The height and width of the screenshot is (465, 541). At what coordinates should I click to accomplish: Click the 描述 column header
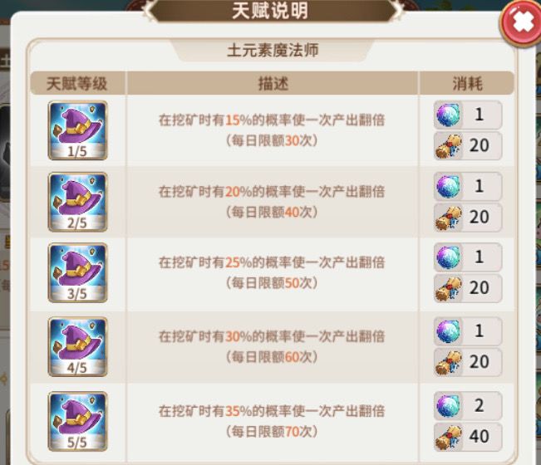point(273,83)
